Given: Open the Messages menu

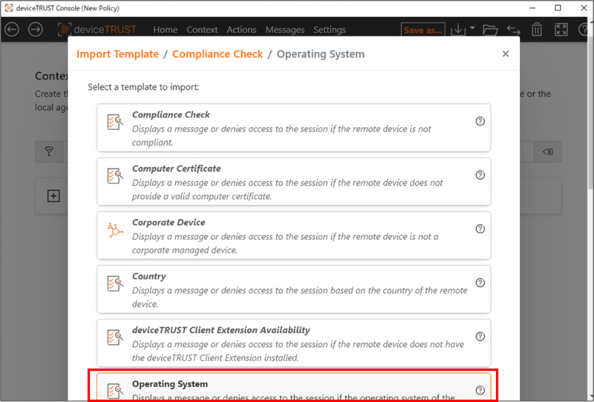Looking at the screenshot, I should click(285, 30).
